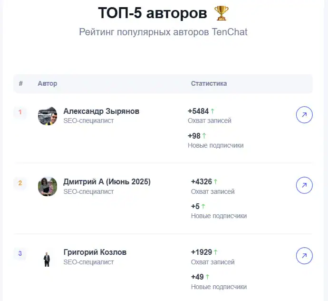
Task: Open Дмитрий А avatar photo
Action: coord(48,186)
